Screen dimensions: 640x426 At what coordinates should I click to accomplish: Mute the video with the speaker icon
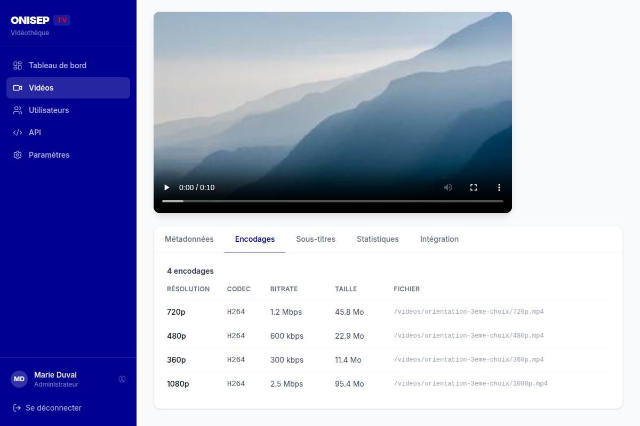pos(448,187)
